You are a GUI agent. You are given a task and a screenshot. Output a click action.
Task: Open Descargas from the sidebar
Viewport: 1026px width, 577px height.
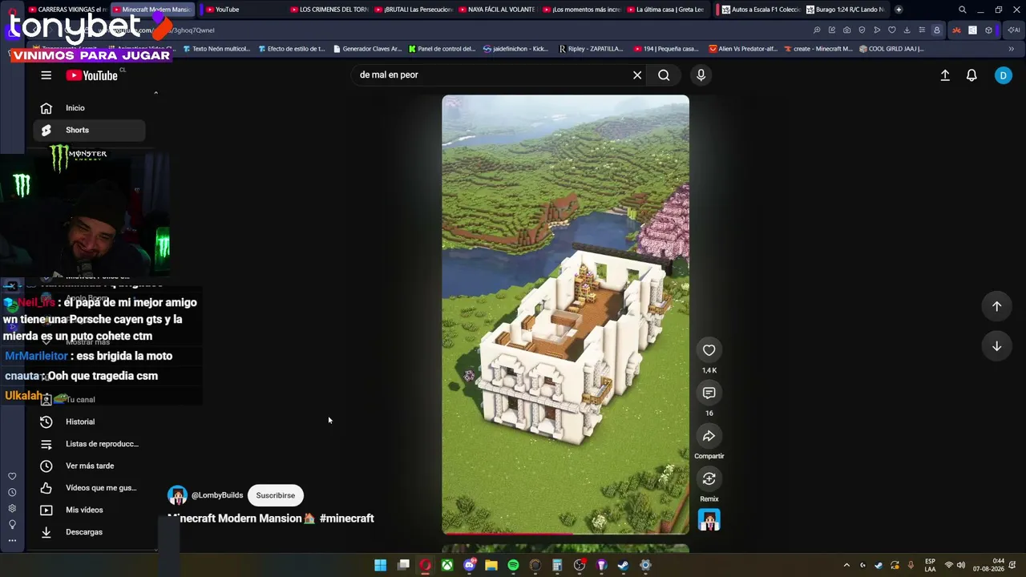point(89,532)
